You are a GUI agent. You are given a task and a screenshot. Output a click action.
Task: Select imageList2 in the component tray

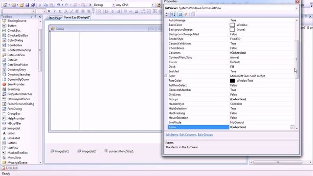coord(87,151)
